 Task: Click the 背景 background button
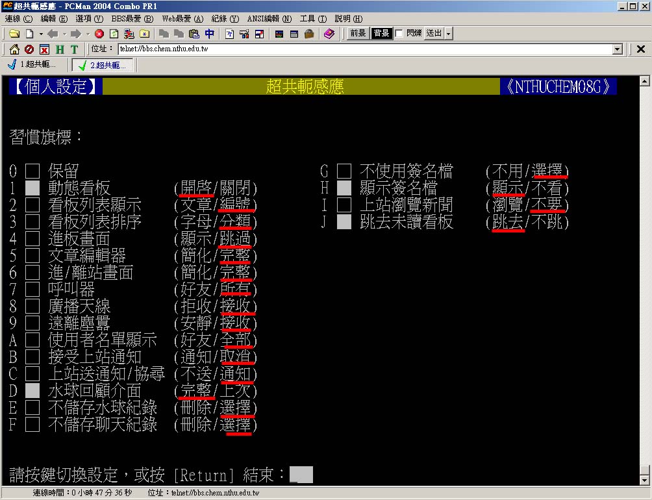tap(381, 34)
